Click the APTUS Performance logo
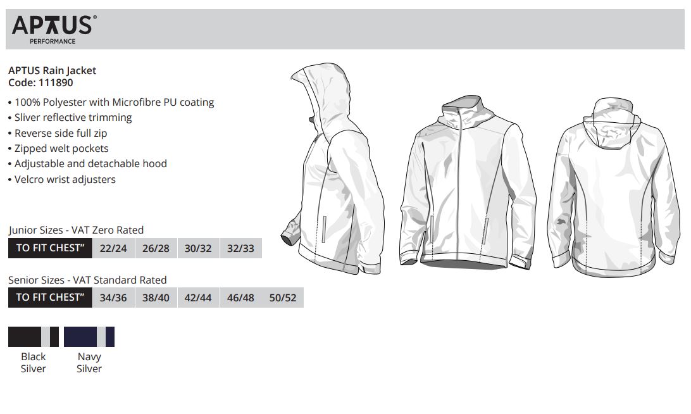The image size is (691, 414). click(x=54, y=29)
